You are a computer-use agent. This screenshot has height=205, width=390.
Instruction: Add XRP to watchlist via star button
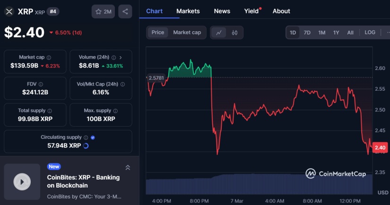[103, 11]
